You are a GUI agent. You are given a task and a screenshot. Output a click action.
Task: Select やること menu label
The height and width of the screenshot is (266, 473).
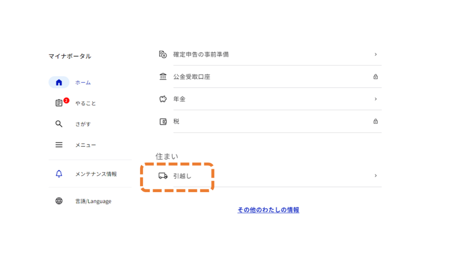click(x=86, y=103)
